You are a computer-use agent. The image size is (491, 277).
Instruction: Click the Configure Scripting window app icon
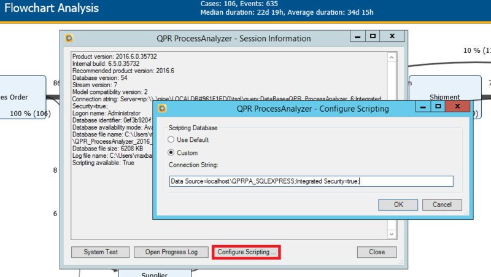point(162,109)
